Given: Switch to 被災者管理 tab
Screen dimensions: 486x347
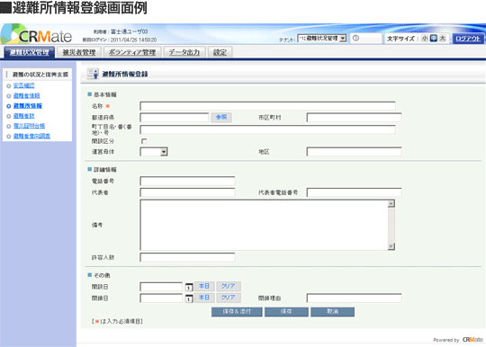Looking at the screenshot, I should click(79, 52).
